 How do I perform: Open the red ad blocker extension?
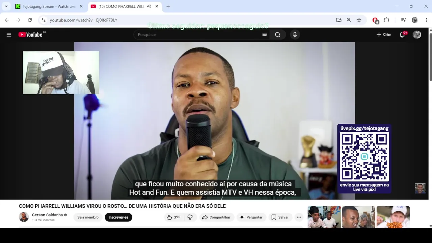[375, 20]
